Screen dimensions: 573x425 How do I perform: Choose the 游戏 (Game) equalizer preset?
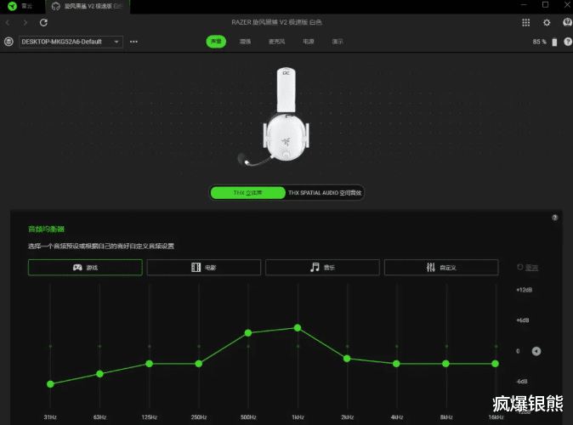85,268
